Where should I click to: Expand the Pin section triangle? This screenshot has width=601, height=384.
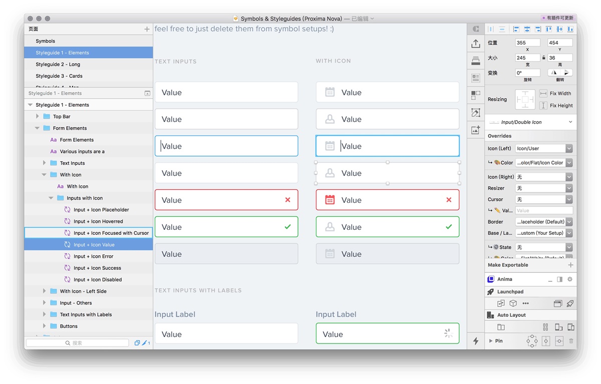(491, 341)
